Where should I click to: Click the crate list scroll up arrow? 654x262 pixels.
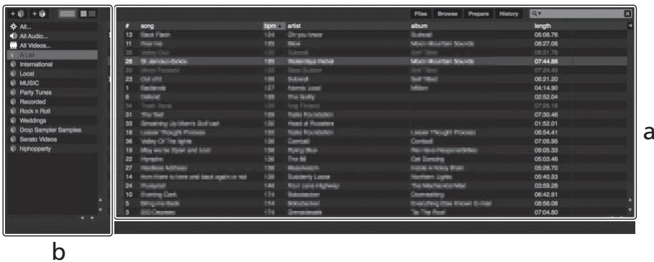pyautogui.click(x=101, y=200)
